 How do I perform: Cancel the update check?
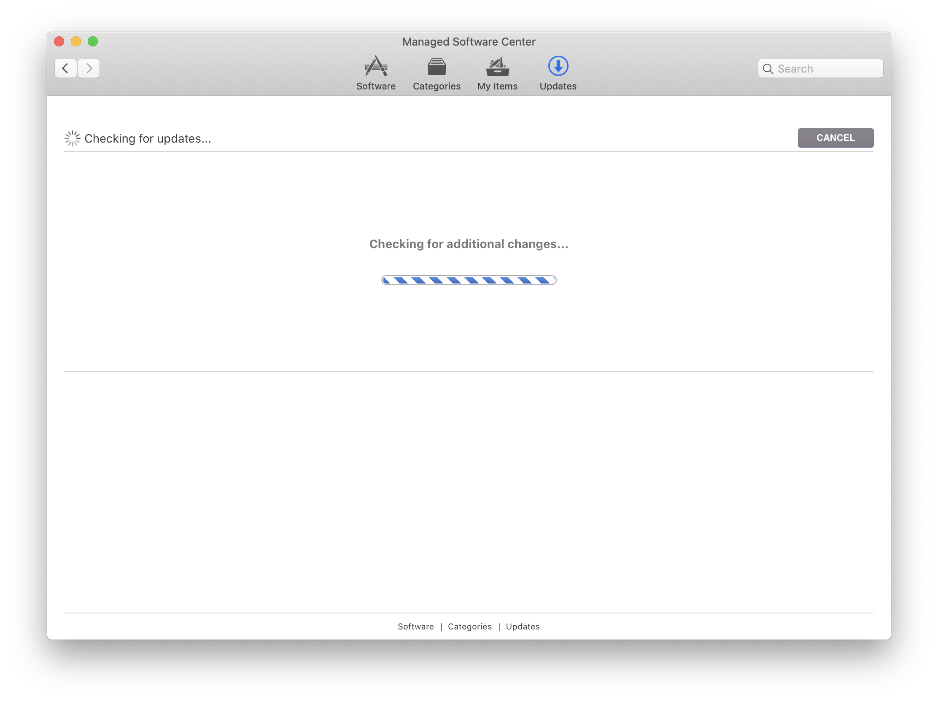pyautogui.click(x=835, y=138)
